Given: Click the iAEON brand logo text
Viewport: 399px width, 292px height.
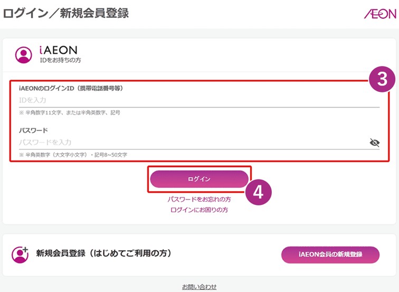Looking at the screenshot, I should click(58, 50).
